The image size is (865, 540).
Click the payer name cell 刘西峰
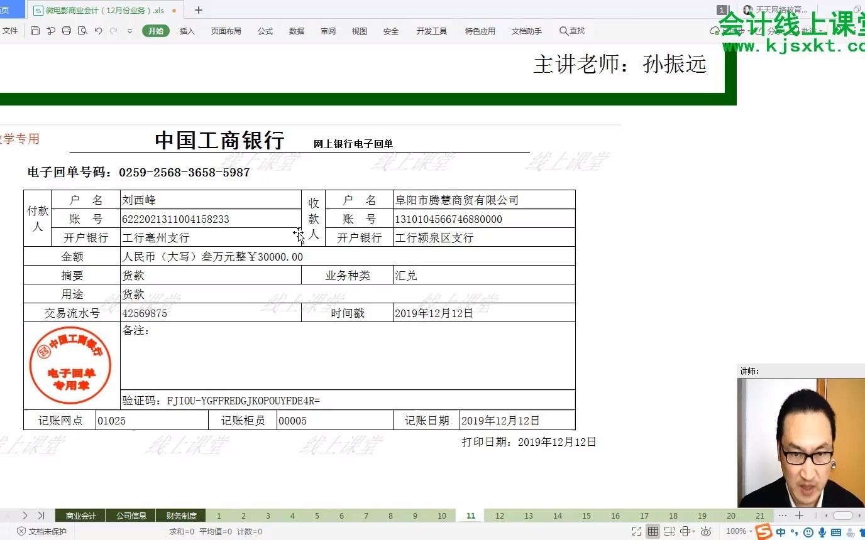[211, 200]
